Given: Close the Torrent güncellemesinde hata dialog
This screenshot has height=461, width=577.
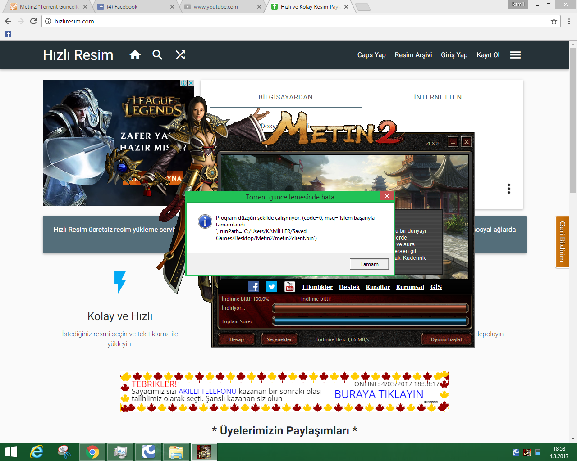Looking at the screenshot, I should pos(386,196).
